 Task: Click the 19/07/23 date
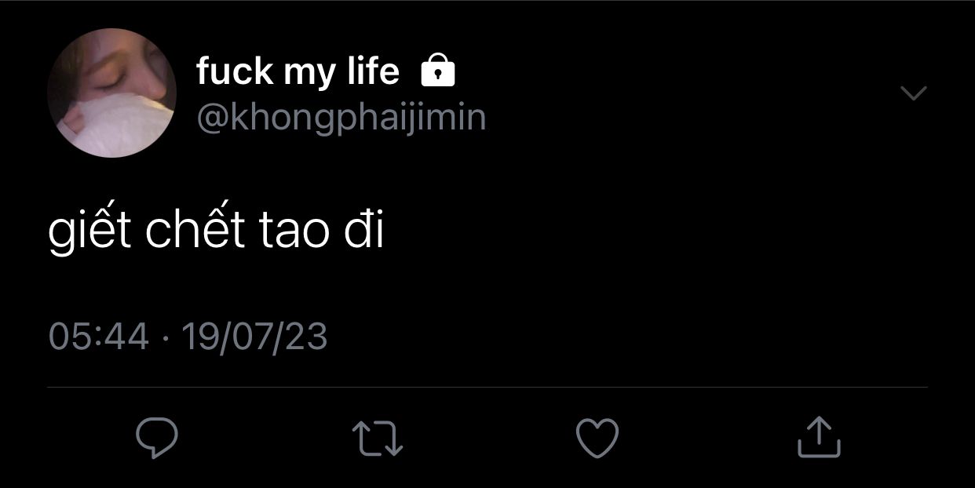[x=254, y=337]
